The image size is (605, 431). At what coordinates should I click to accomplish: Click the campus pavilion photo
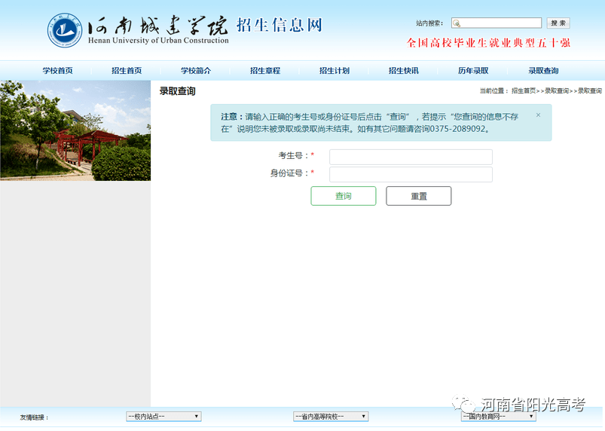tap(75, 130)
